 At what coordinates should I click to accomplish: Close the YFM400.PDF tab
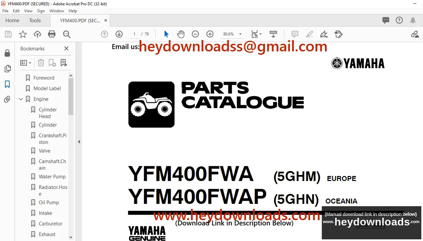(x=106, y=20)
